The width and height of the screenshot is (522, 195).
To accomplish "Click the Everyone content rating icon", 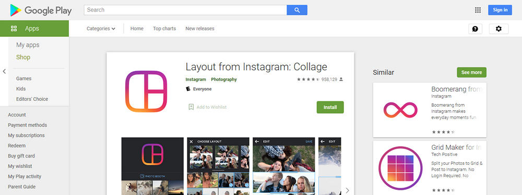I will pos(188,89).
